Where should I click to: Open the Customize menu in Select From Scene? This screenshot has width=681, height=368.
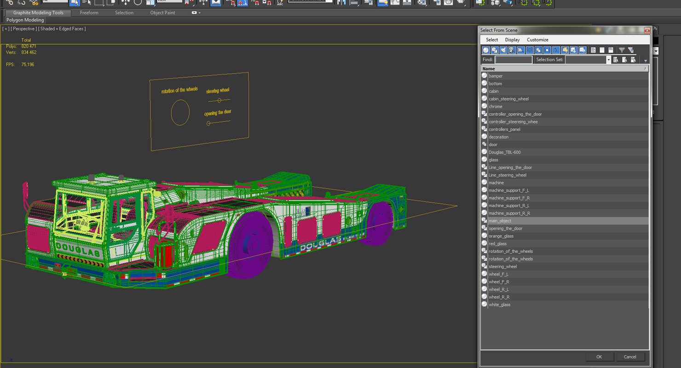pyautogui.click(x=537, y=40)
